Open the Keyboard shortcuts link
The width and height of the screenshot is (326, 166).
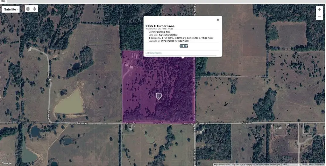(x=222, y=164)
